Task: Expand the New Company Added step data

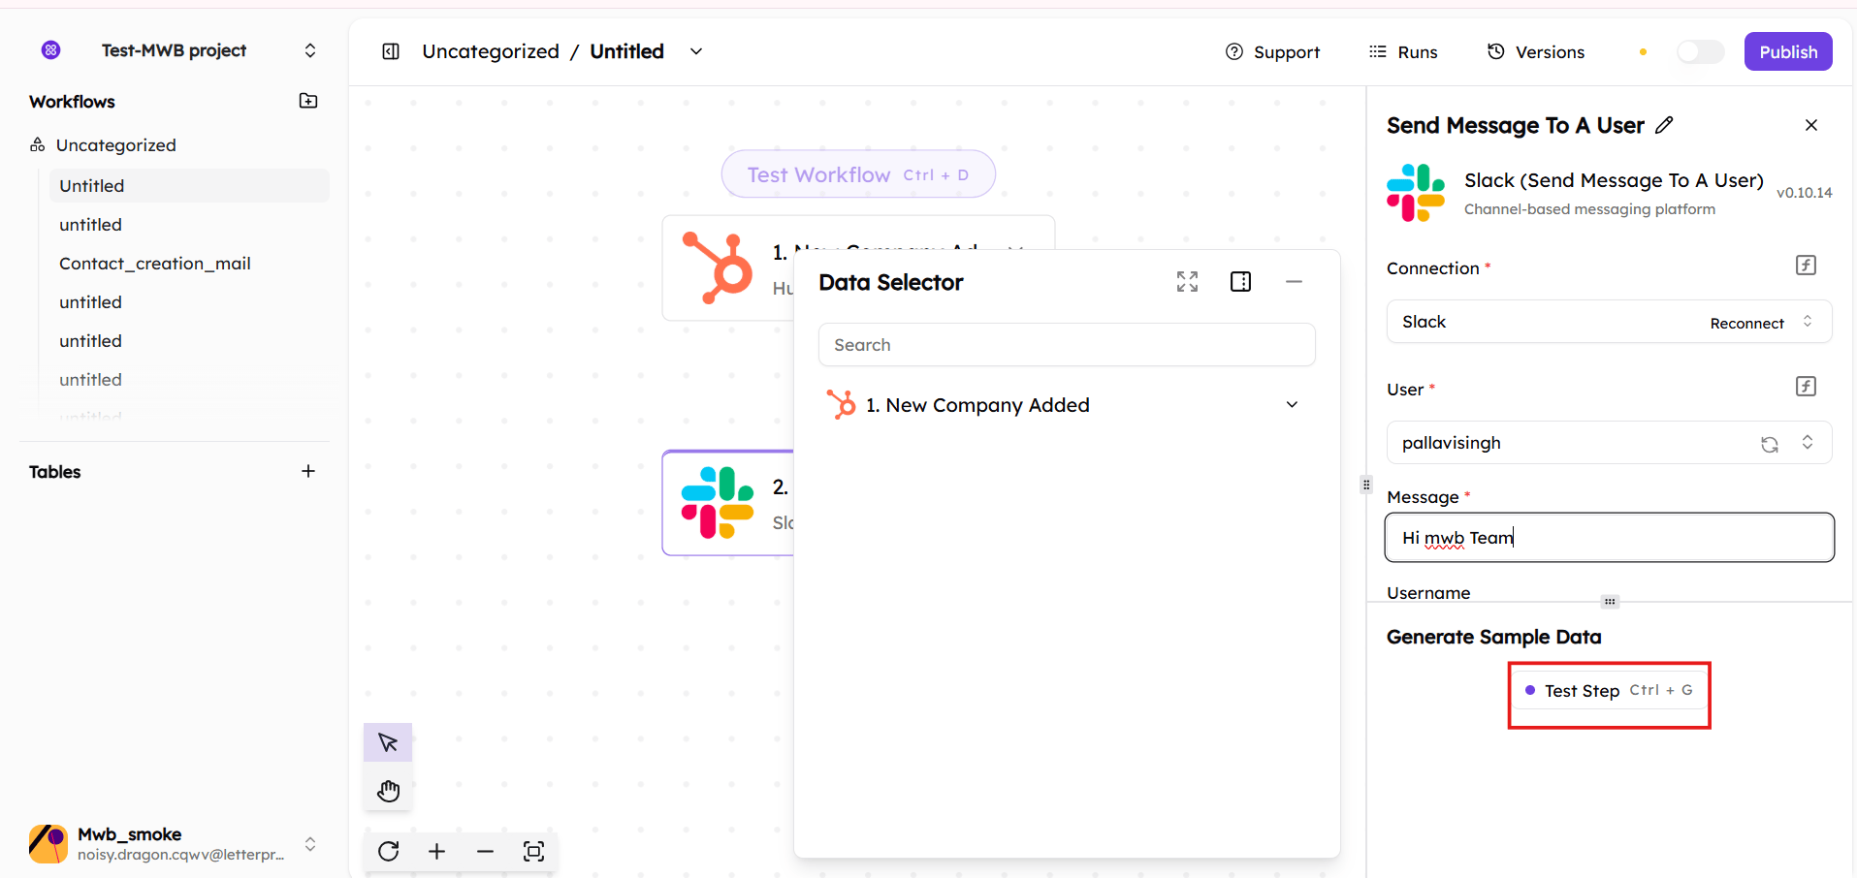Action: [x=1292, y=405]
